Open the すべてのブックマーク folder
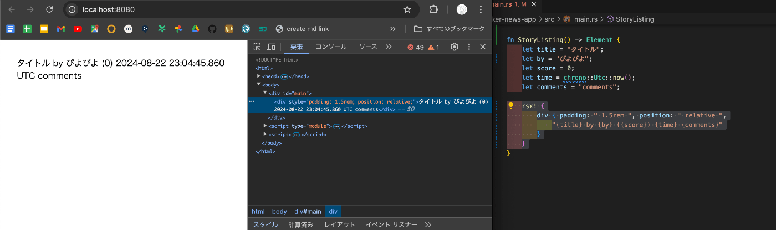This screenshot has height=230, width=776. tap(449, 29)
